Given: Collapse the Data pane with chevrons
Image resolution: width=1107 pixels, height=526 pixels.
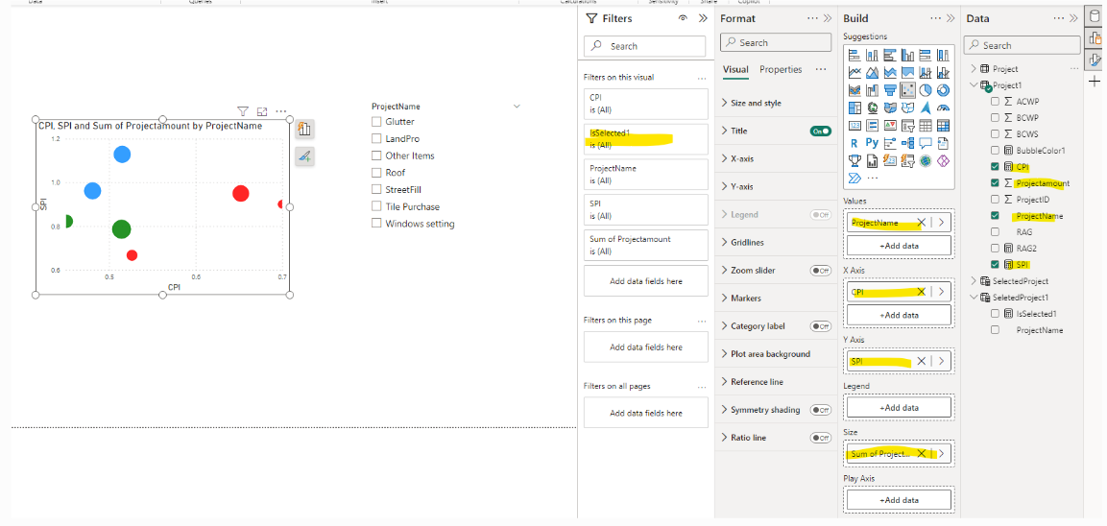Looking at the screenshot, I should click(x=1074, y=18).
